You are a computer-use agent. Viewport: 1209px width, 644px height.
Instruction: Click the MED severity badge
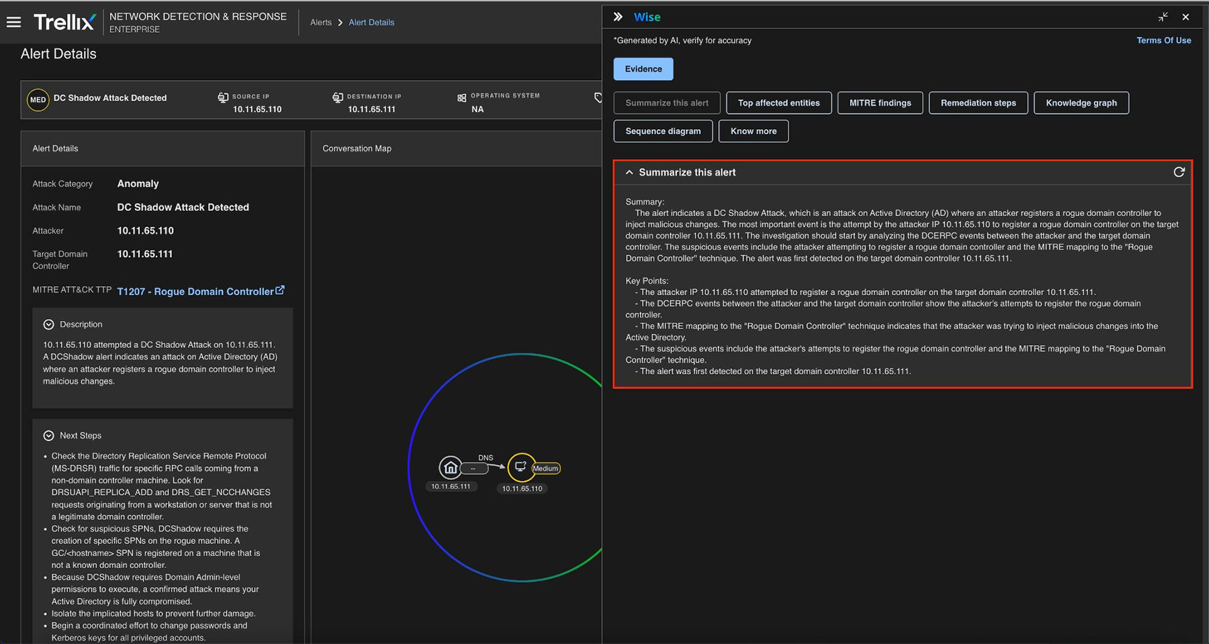tap(38, 100)
